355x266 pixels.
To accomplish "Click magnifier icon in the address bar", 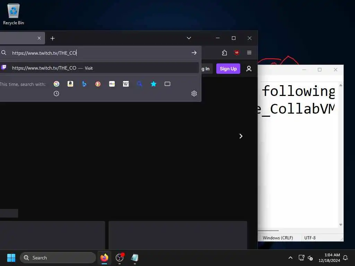I will click(x=4, y=53).
